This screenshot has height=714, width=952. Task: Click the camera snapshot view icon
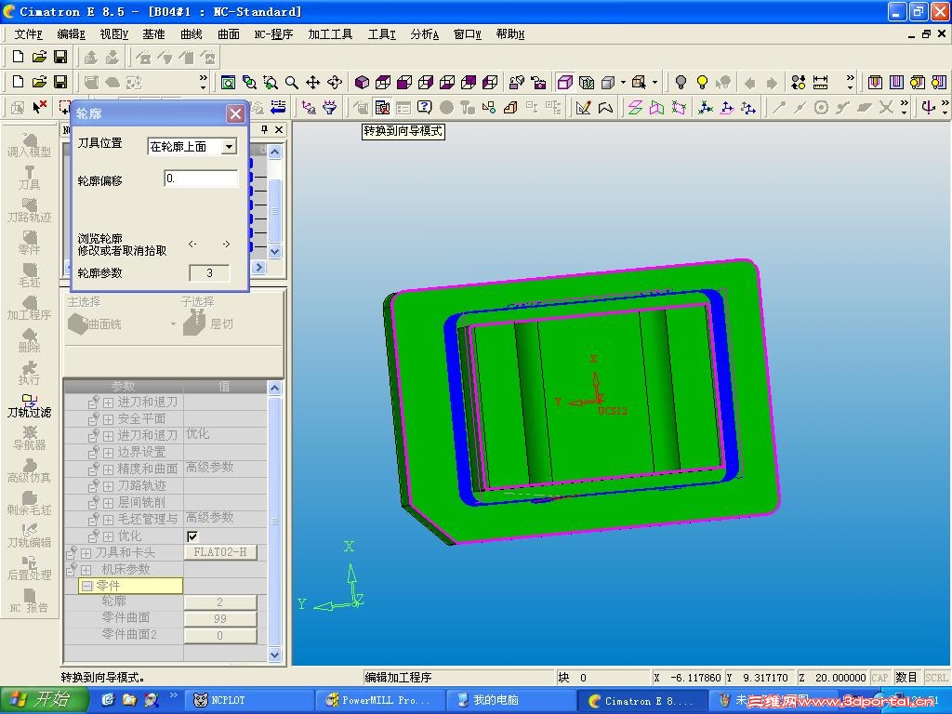[x=538, y=82]
